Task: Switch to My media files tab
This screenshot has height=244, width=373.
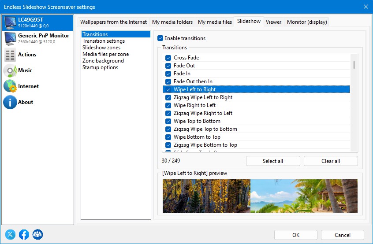Action: click(x=215, y=22)
